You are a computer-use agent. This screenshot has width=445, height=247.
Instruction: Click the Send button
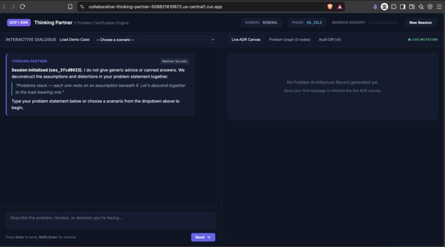point(203,237)
